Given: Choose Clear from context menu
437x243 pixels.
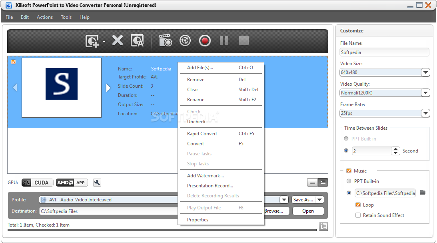Looking at the screenshot, I should point(221,90).
